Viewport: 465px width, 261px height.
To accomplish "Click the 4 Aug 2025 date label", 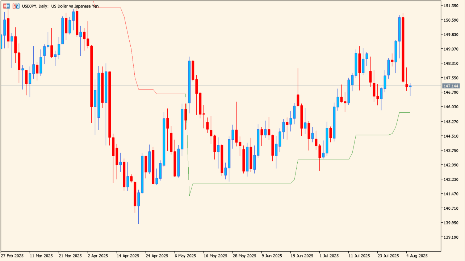I will pos(416,256).
